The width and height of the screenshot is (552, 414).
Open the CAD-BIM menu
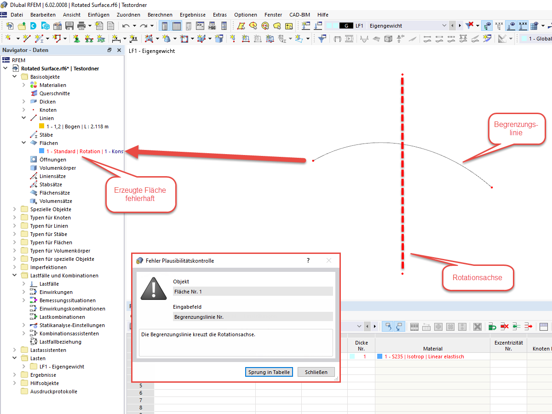point(299,14)
